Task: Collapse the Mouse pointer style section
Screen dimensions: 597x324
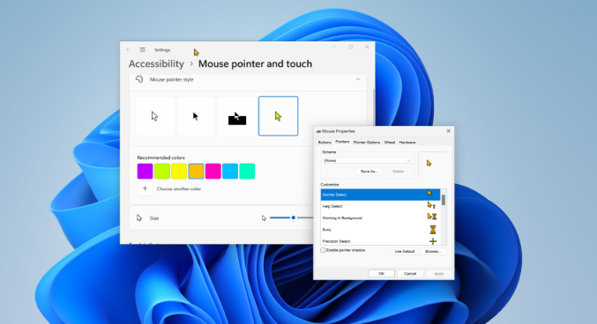Action: (357, 79)
